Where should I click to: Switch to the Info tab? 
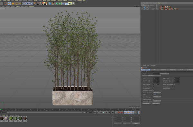[154, 70]
